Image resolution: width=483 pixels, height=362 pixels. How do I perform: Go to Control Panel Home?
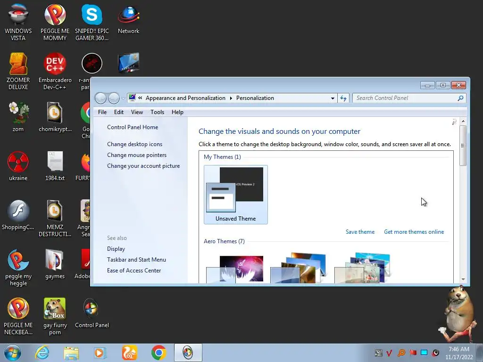pos(133,127)
